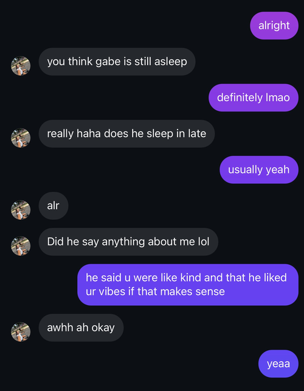304x391 pixels.
Task: Click the final 'yeaa' sent bubble
Action: click(278, 364)
